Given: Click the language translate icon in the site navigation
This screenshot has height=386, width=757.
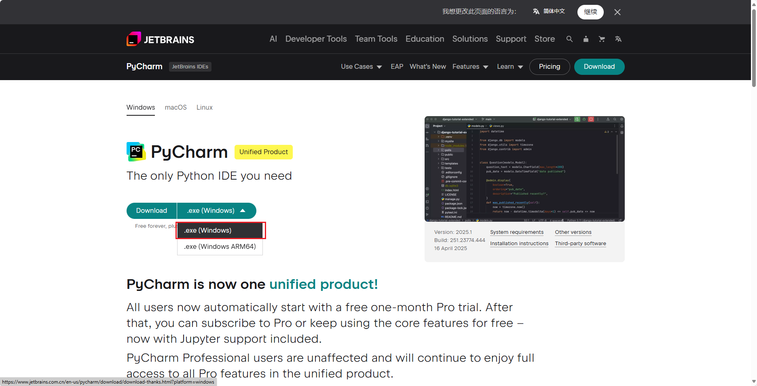Looking at the screenshot, I should [x=618, y=39].
